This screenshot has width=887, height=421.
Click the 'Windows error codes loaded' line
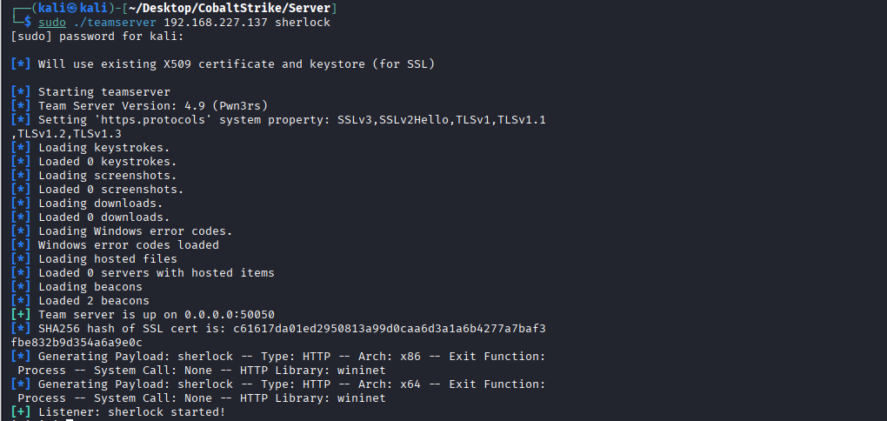click(129, 244)
